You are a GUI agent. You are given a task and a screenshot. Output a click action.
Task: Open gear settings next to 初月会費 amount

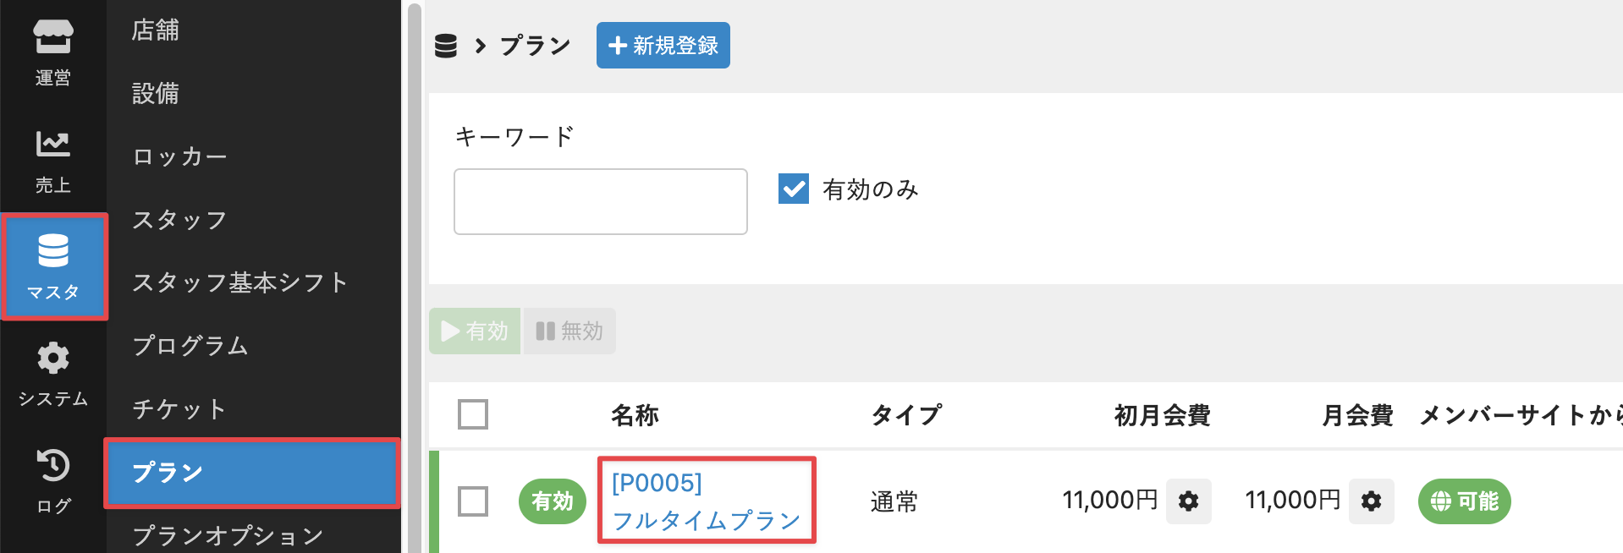(x=1188, y=501)
